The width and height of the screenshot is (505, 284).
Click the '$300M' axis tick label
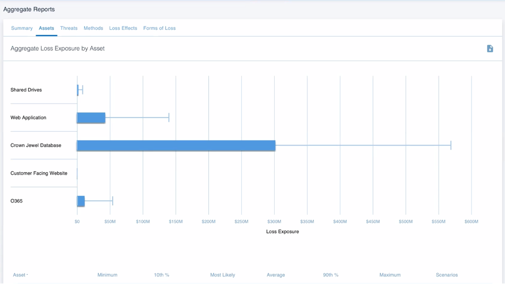[x=275, y=221]
